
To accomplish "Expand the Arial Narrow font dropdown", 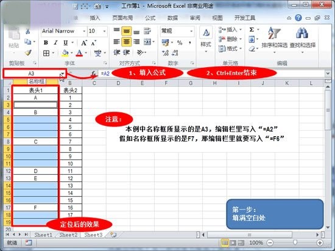I will 84,31.
